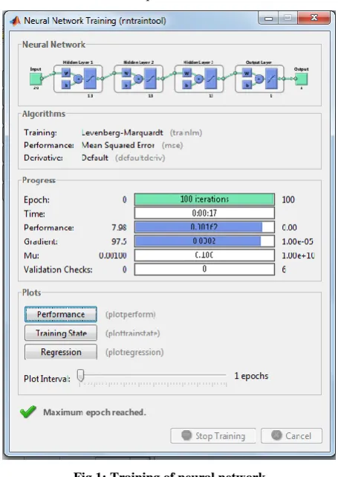This screenshot has height=477, width=338.
Task: Click the Epoch progress bar
Action: (204, 199)
